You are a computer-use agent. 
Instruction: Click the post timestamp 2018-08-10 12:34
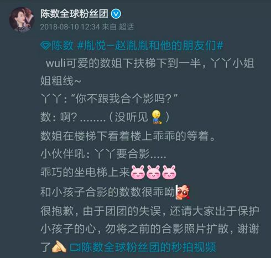[70, 27]
